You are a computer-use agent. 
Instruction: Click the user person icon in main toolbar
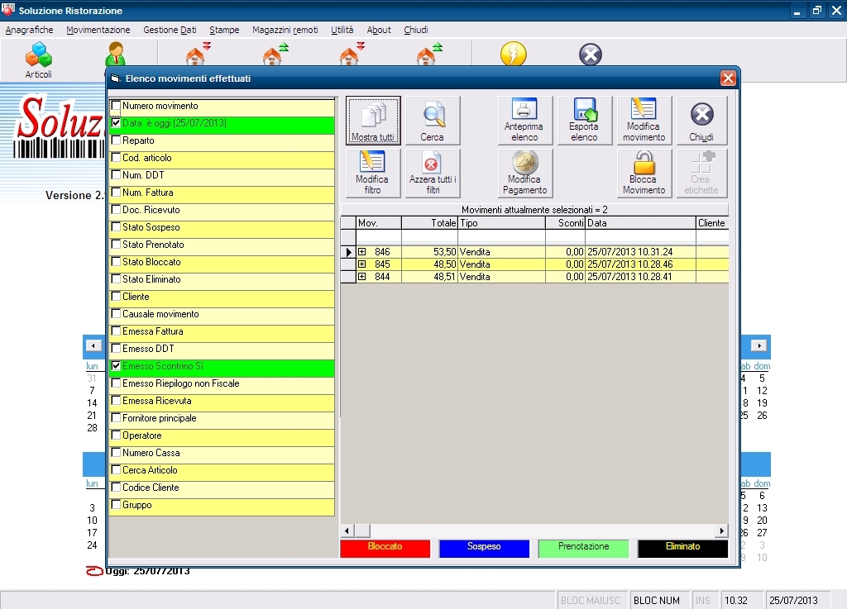[x=116, y=54]
